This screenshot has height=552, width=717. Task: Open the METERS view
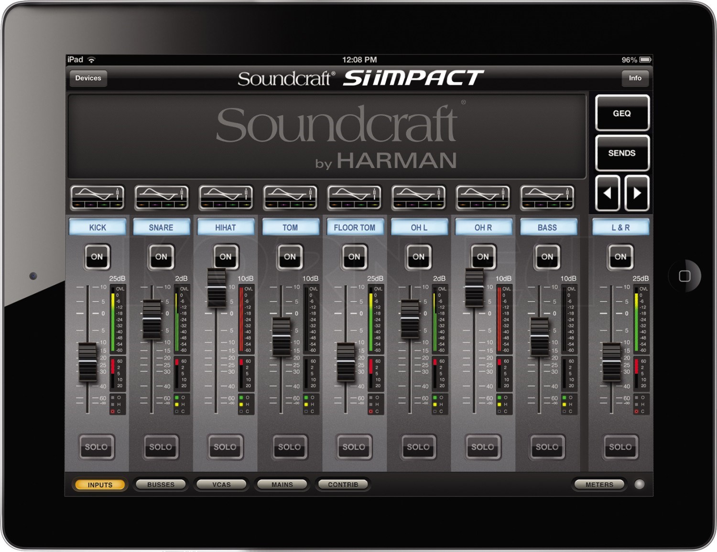pyautogui.click(x=599, y=484)
